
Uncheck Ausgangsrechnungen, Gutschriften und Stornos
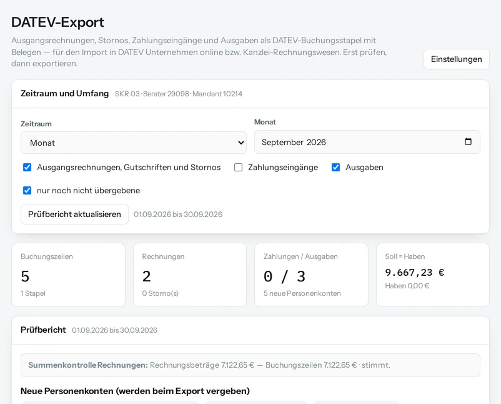[27, 168]
